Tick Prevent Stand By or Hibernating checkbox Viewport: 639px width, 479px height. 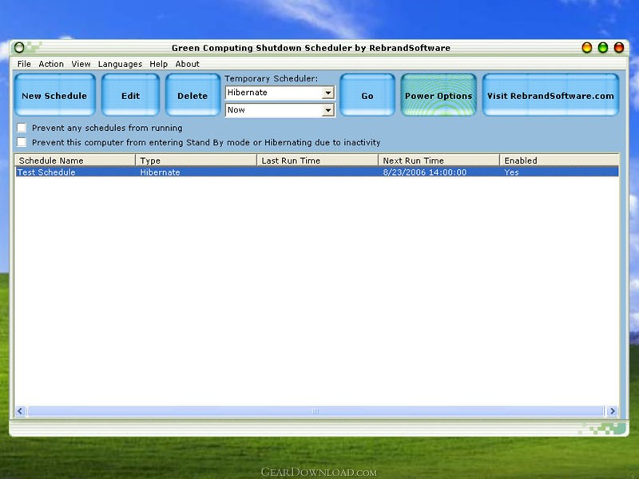pos(22,142)
